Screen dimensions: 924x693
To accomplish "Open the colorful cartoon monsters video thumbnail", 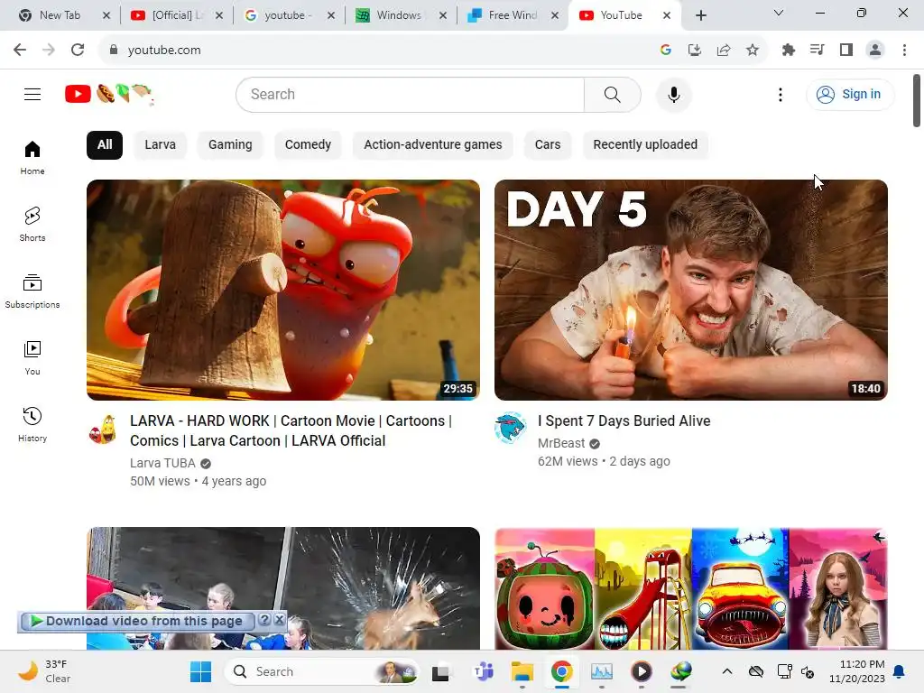I will point(690,588).
